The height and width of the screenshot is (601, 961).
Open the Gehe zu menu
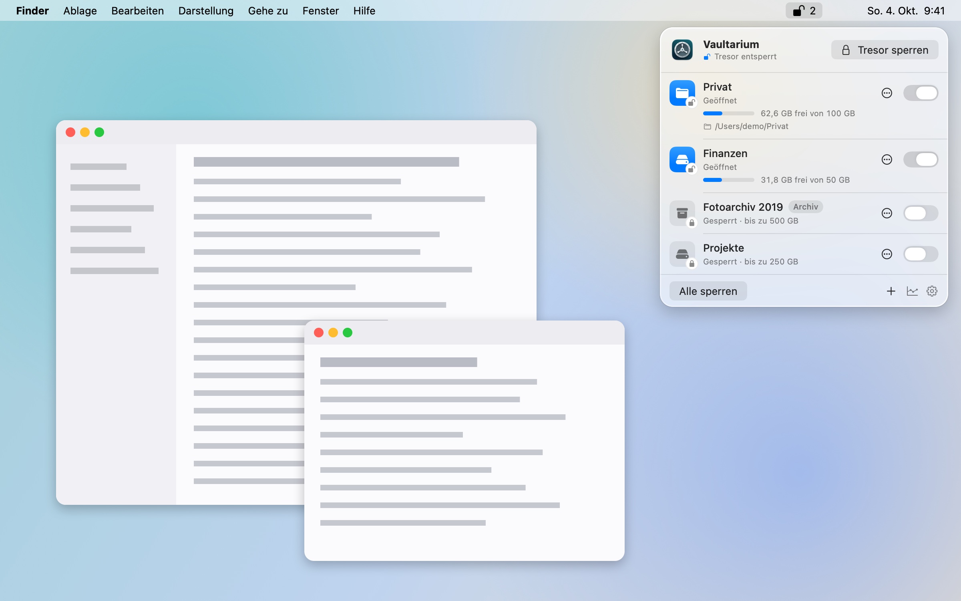pos(268,11)
